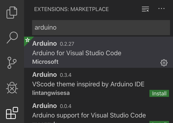Focus the extensions search box containing arduino
Image resolution: width=173 pixels, height=123 pixels.
pos(101,28)
